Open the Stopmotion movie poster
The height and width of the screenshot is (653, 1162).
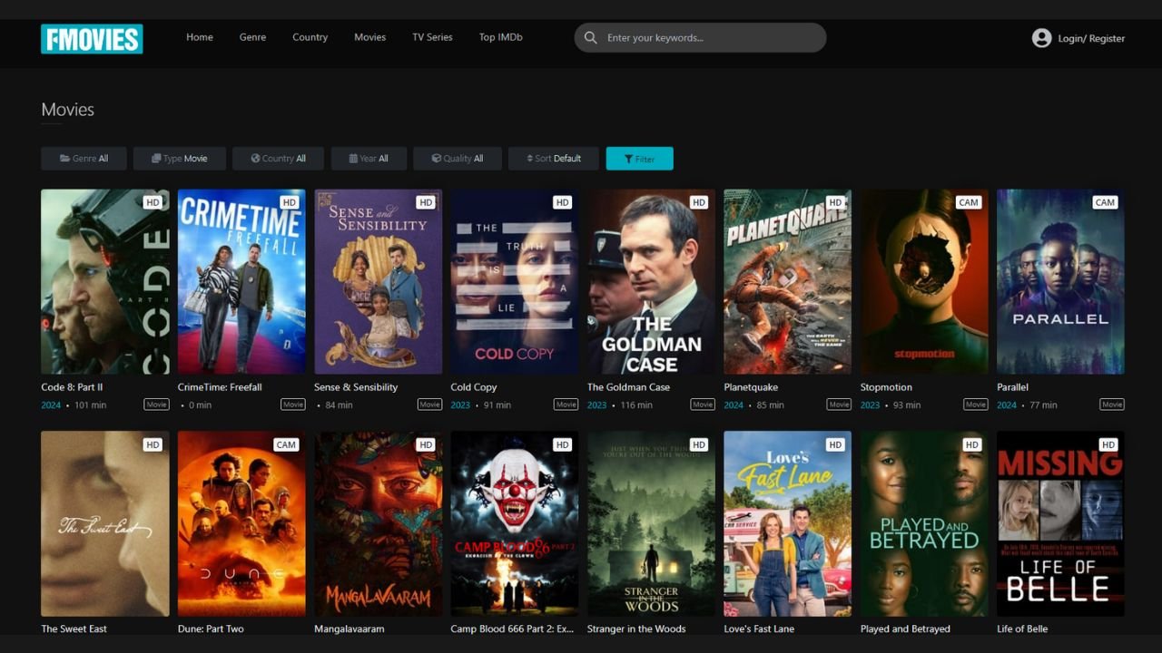(924, 281)
